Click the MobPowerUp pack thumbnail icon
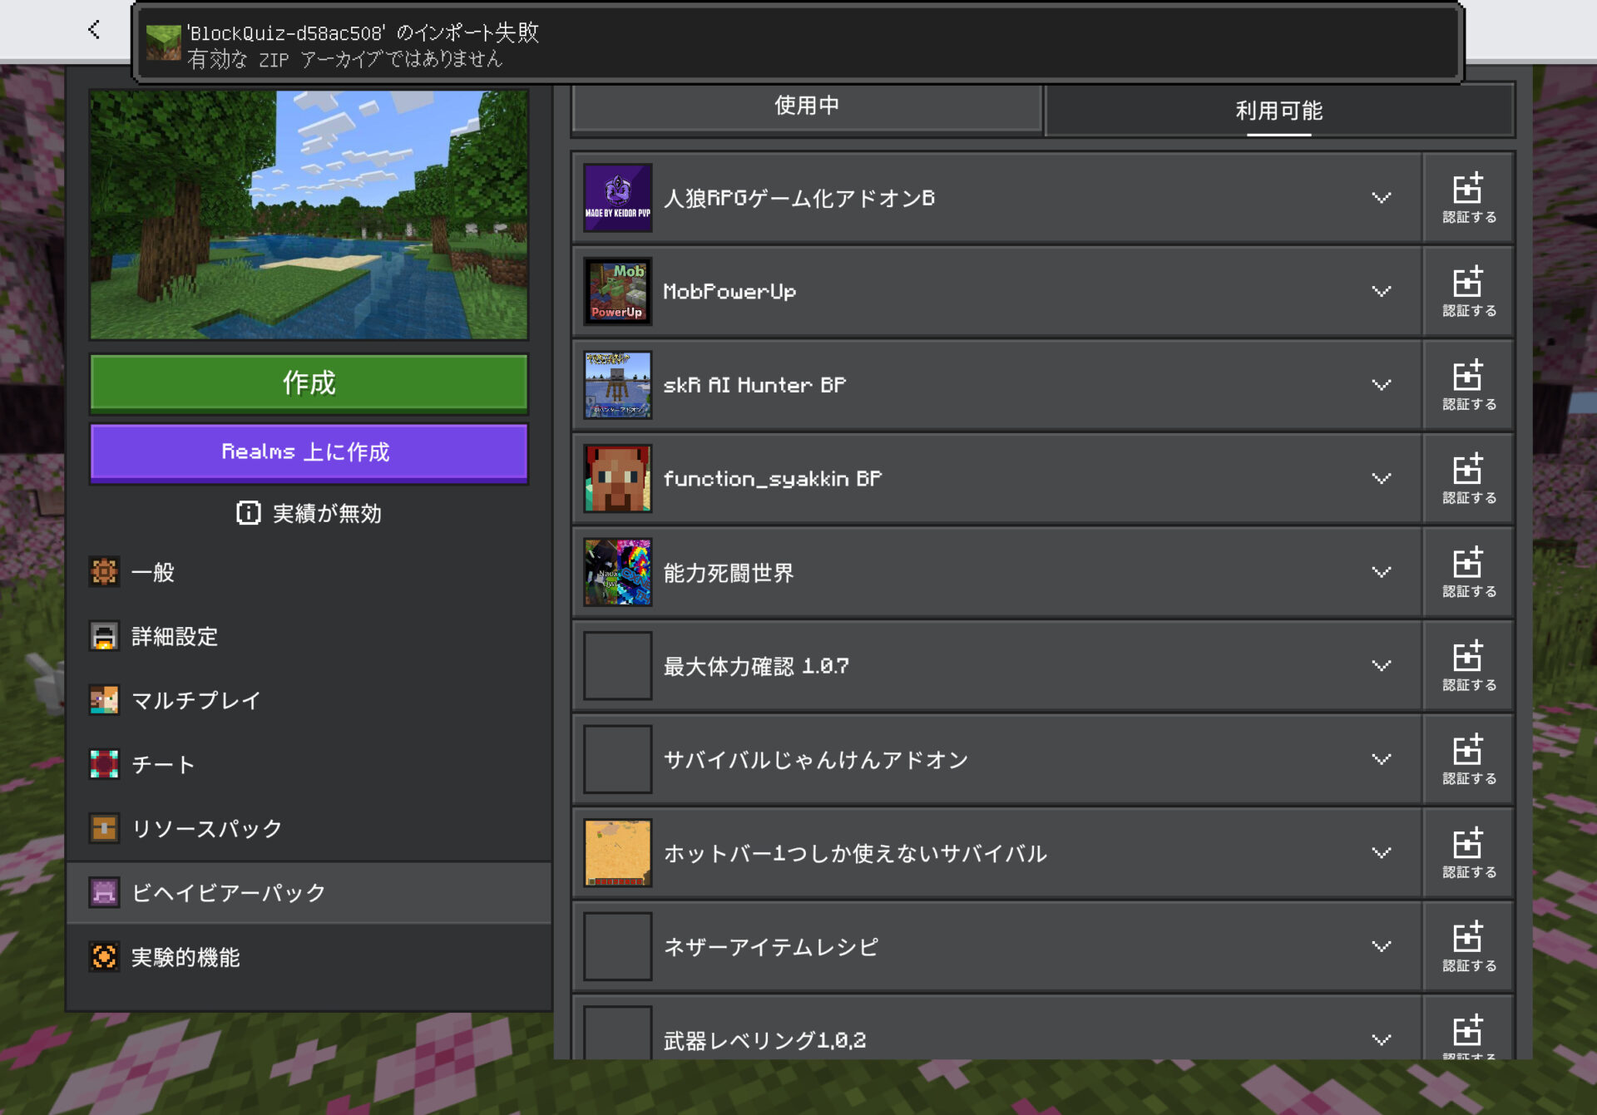The image size is (1597, 1115). (618, 291)
